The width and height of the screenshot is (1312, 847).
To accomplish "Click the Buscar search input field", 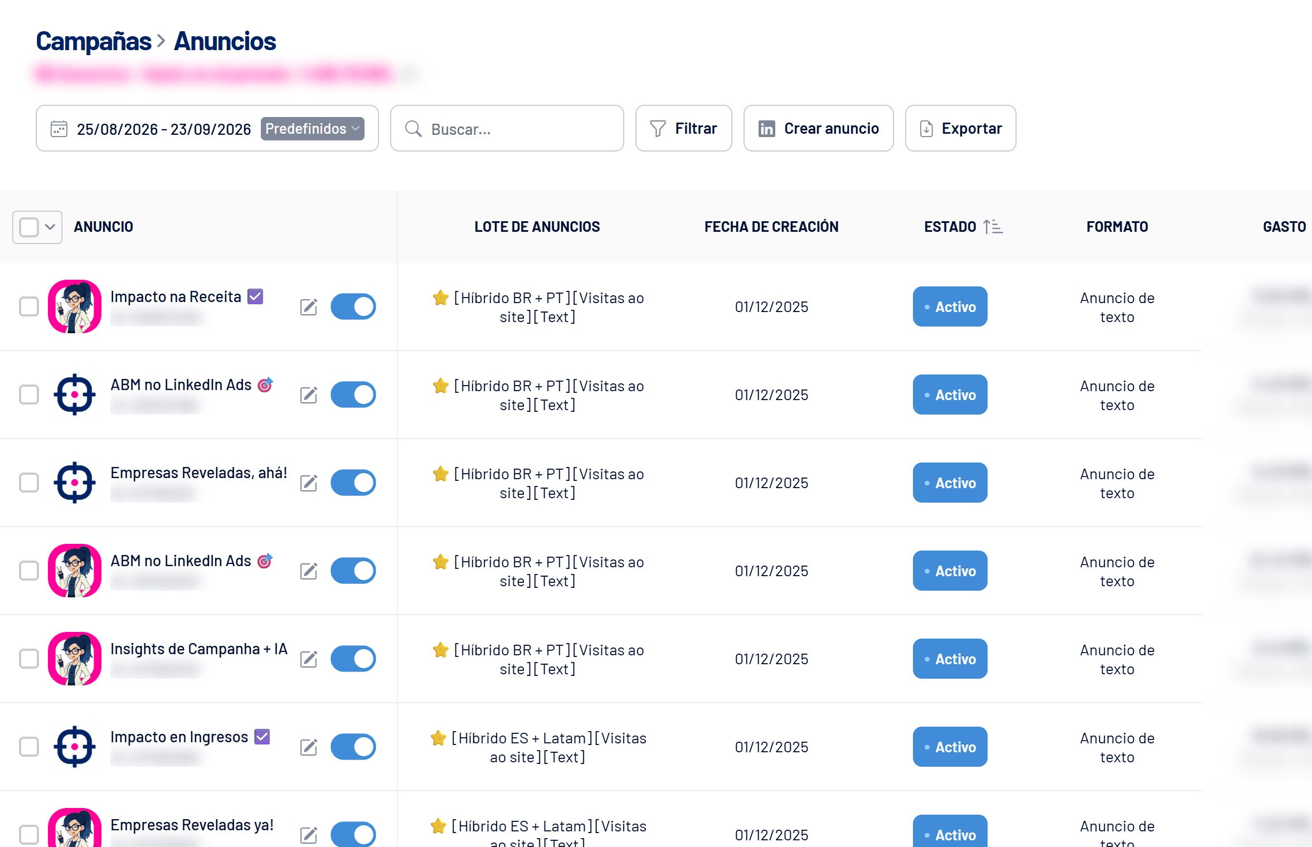I will pos(507,129).
